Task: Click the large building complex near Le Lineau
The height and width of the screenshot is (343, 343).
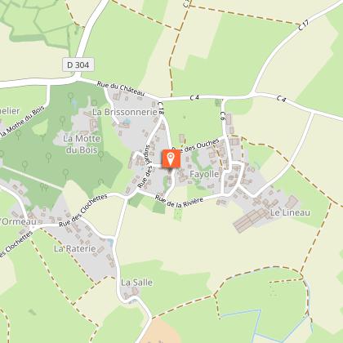Action: [251, 220]
